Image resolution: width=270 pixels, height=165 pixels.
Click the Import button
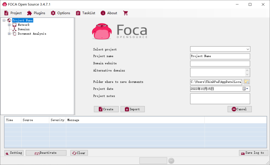click(x=132, y=109)
